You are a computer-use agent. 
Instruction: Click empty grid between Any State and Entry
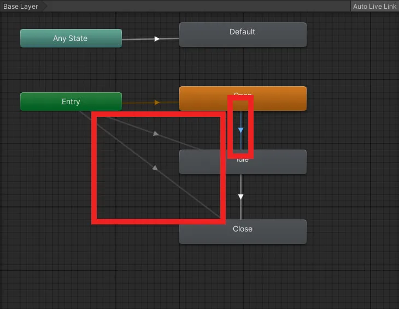71,70
